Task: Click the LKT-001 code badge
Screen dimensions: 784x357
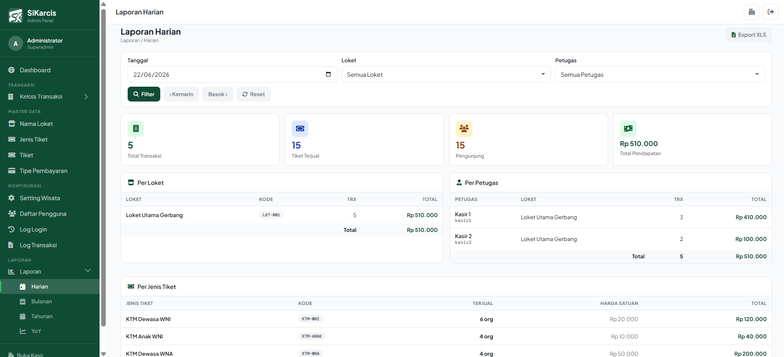Action: [271, 215]
